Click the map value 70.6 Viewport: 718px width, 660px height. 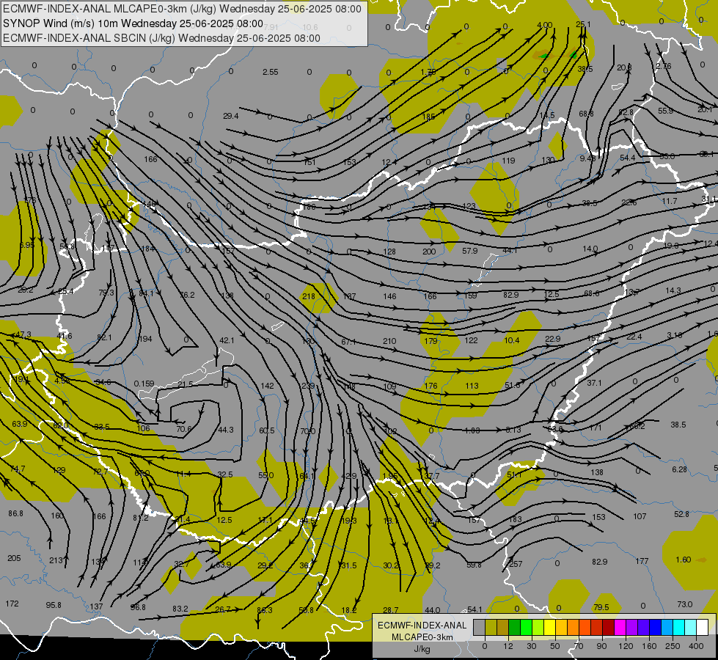[183, 429]
